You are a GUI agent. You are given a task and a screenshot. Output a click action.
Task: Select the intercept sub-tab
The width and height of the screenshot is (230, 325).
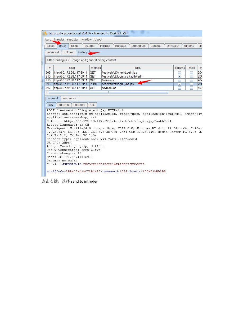point(53,52)
